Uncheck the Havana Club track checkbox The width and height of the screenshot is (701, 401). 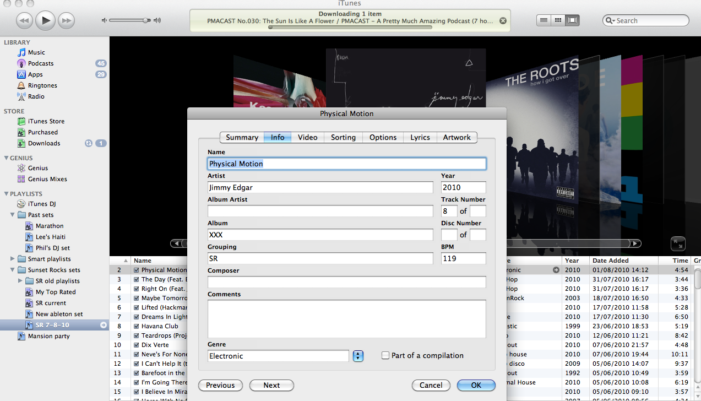(137, 326)
